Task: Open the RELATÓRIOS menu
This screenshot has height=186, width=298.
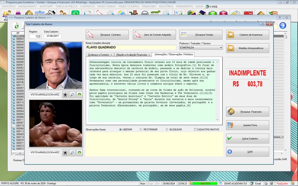Action: (166, 6)
